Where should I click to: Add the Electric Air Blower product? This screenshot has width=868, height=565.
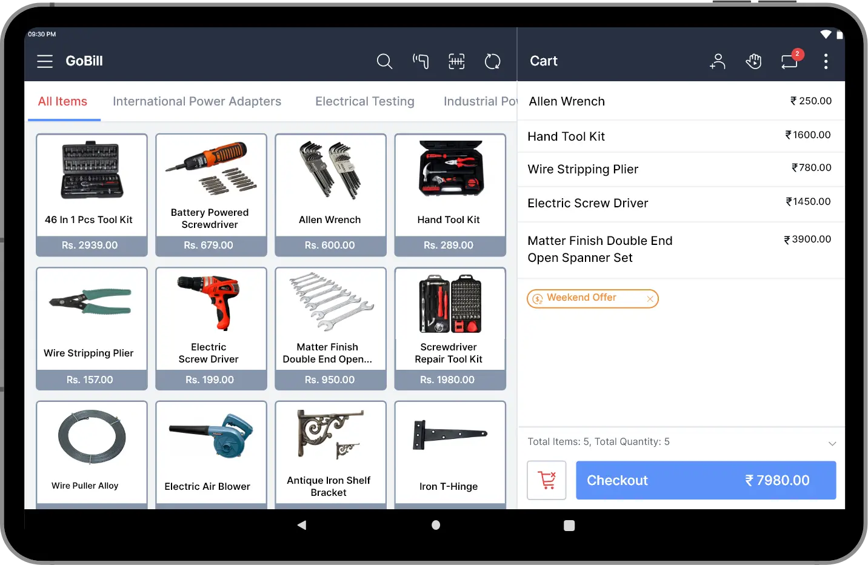pos(211,452)
